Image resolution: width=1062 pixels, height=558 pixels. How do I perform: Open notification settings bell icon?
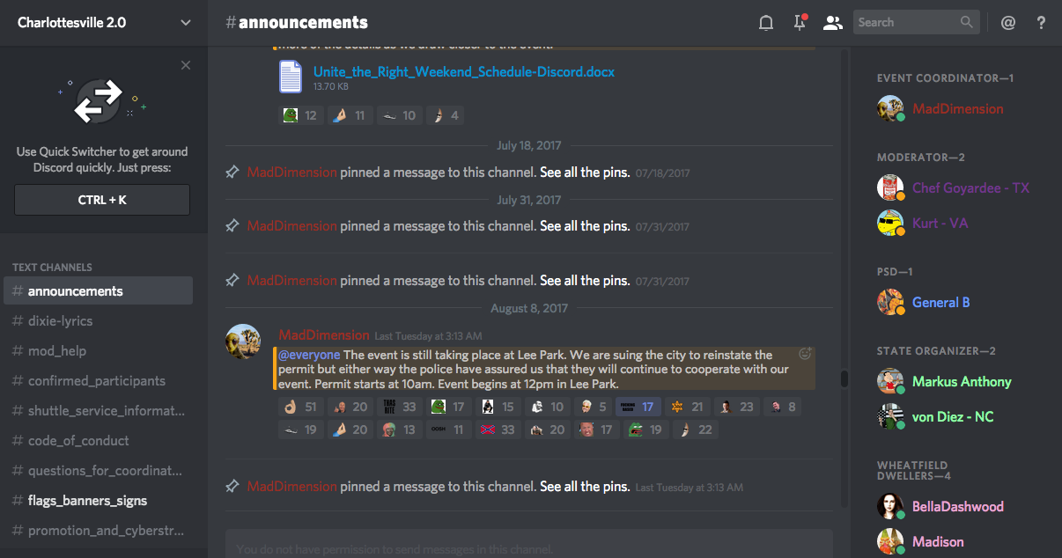766,23
